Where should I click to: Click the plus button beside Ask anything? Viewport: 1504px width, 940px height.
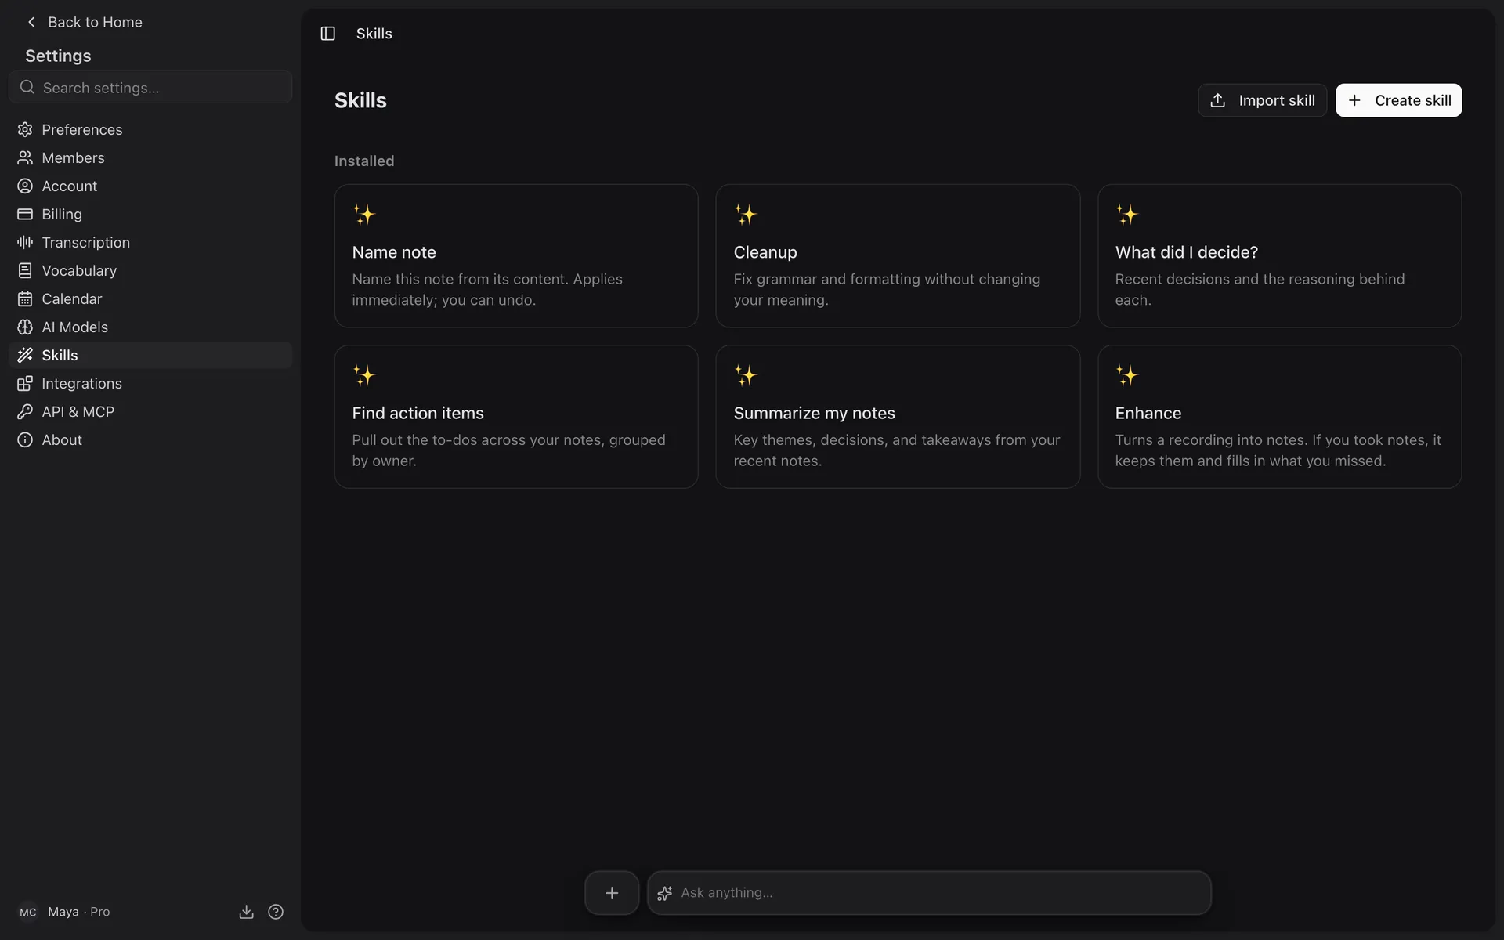[x=612, y=893]
